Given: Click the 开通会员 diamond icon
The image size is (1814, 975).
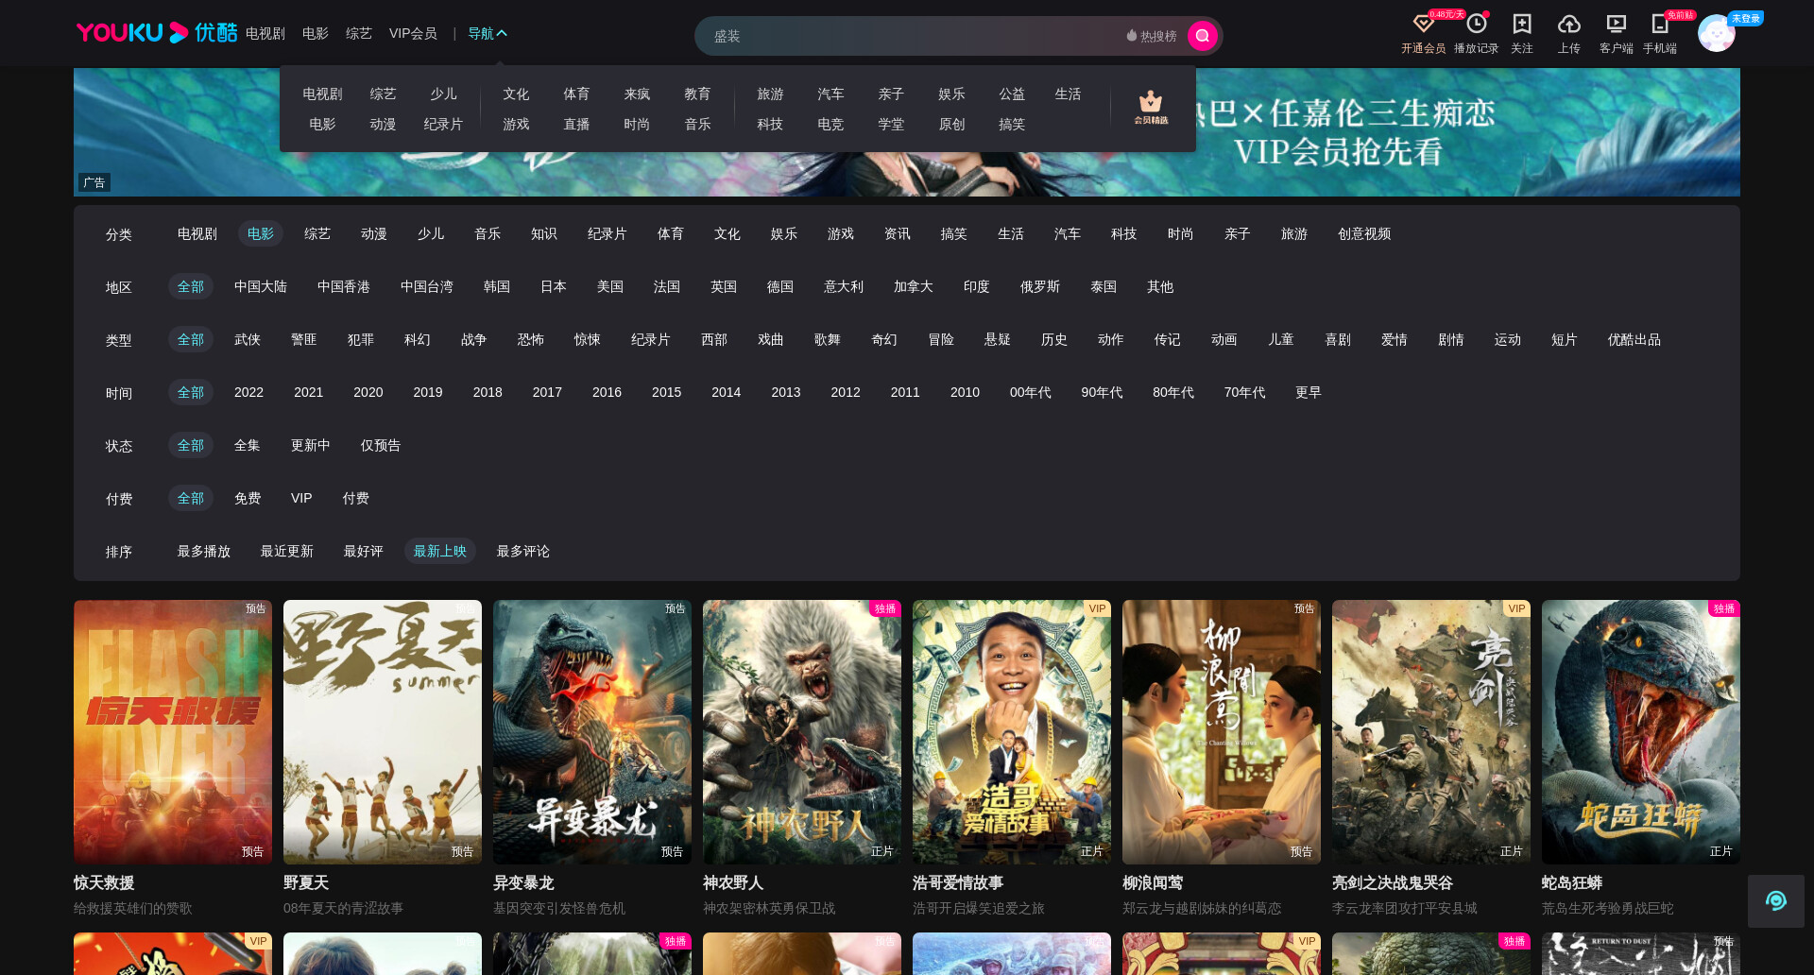Looking at the screenshot, I should [1423, 24].
